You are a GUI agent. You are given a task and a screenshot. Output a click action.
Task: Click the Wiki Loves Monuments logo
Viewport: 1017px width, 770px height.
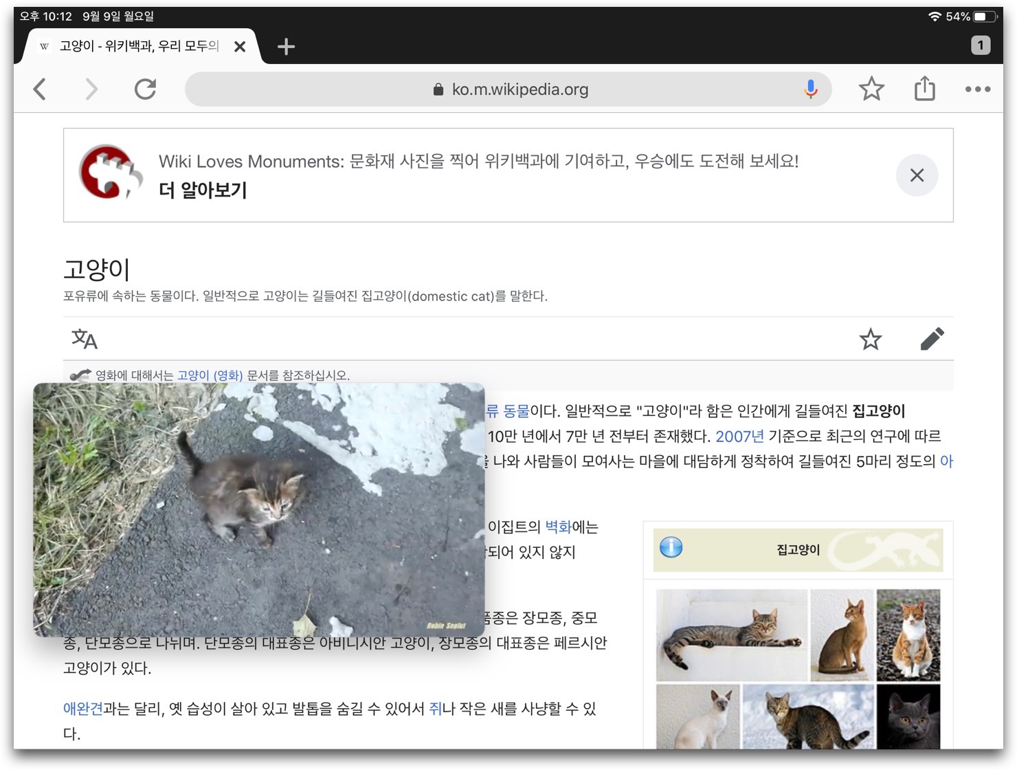[x=111, y=173]
